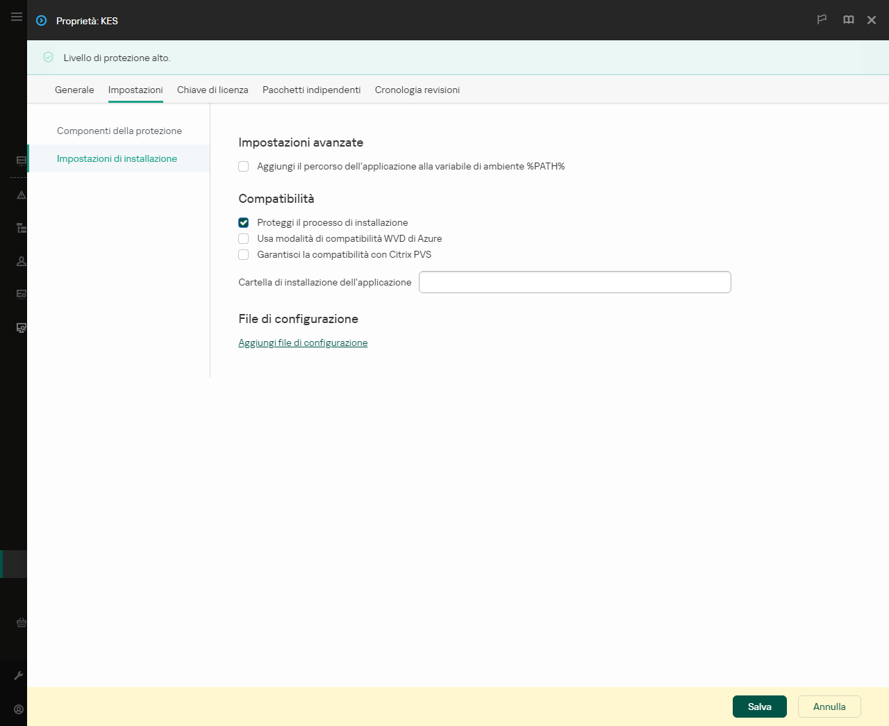
Task: Open the Kaspersky help guide via book icon
Action: (x=848, y=20)
